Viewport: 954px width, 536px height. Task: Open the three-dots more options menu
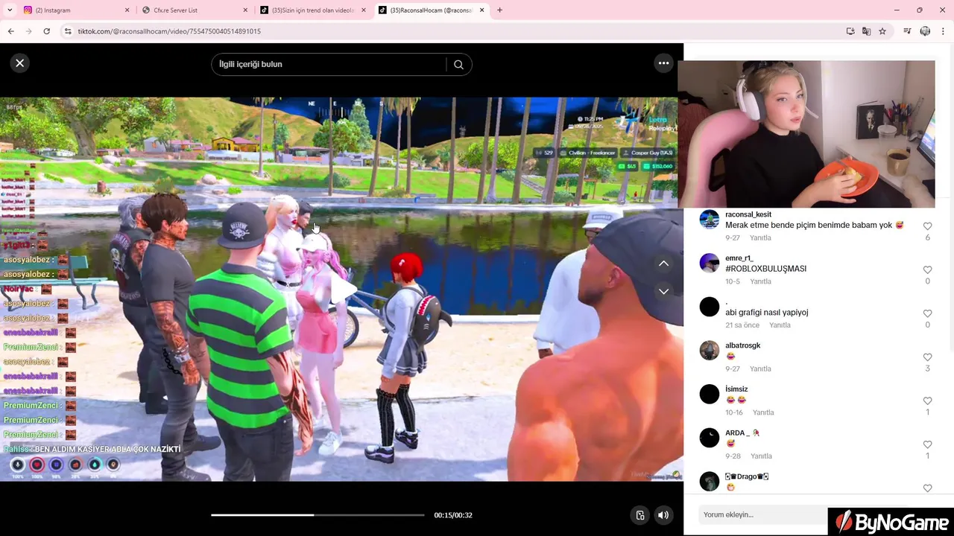[x=663, y=63]
